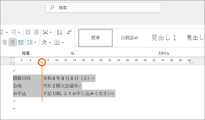This screenshot has height=120, width=205.
Task: Toggle the justify alignment button
Action: (x=13, y=42)
